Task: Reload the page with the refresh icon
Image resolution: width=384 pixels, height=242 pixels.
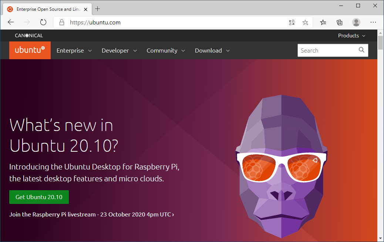Action: (43, 22)
